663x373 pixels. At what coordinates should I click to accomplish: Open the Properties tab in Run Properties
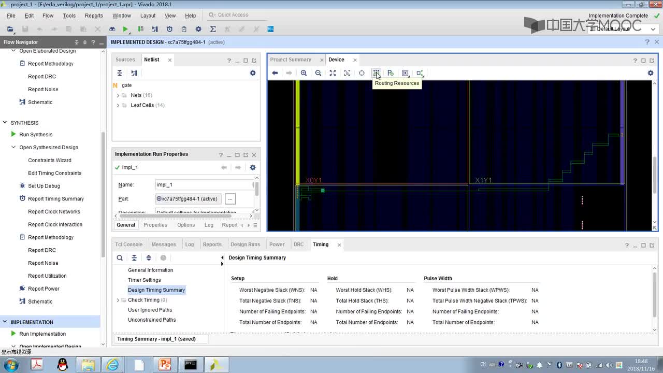click(155, 225)
